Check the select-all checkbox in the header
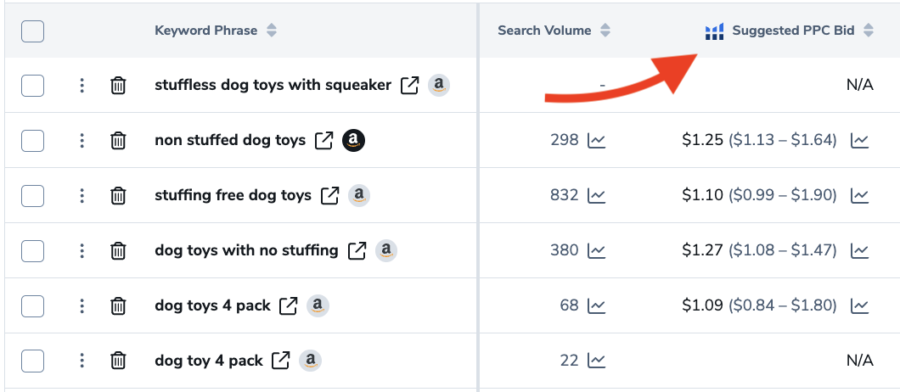This screenshot has width=900, height=392. 32,31
